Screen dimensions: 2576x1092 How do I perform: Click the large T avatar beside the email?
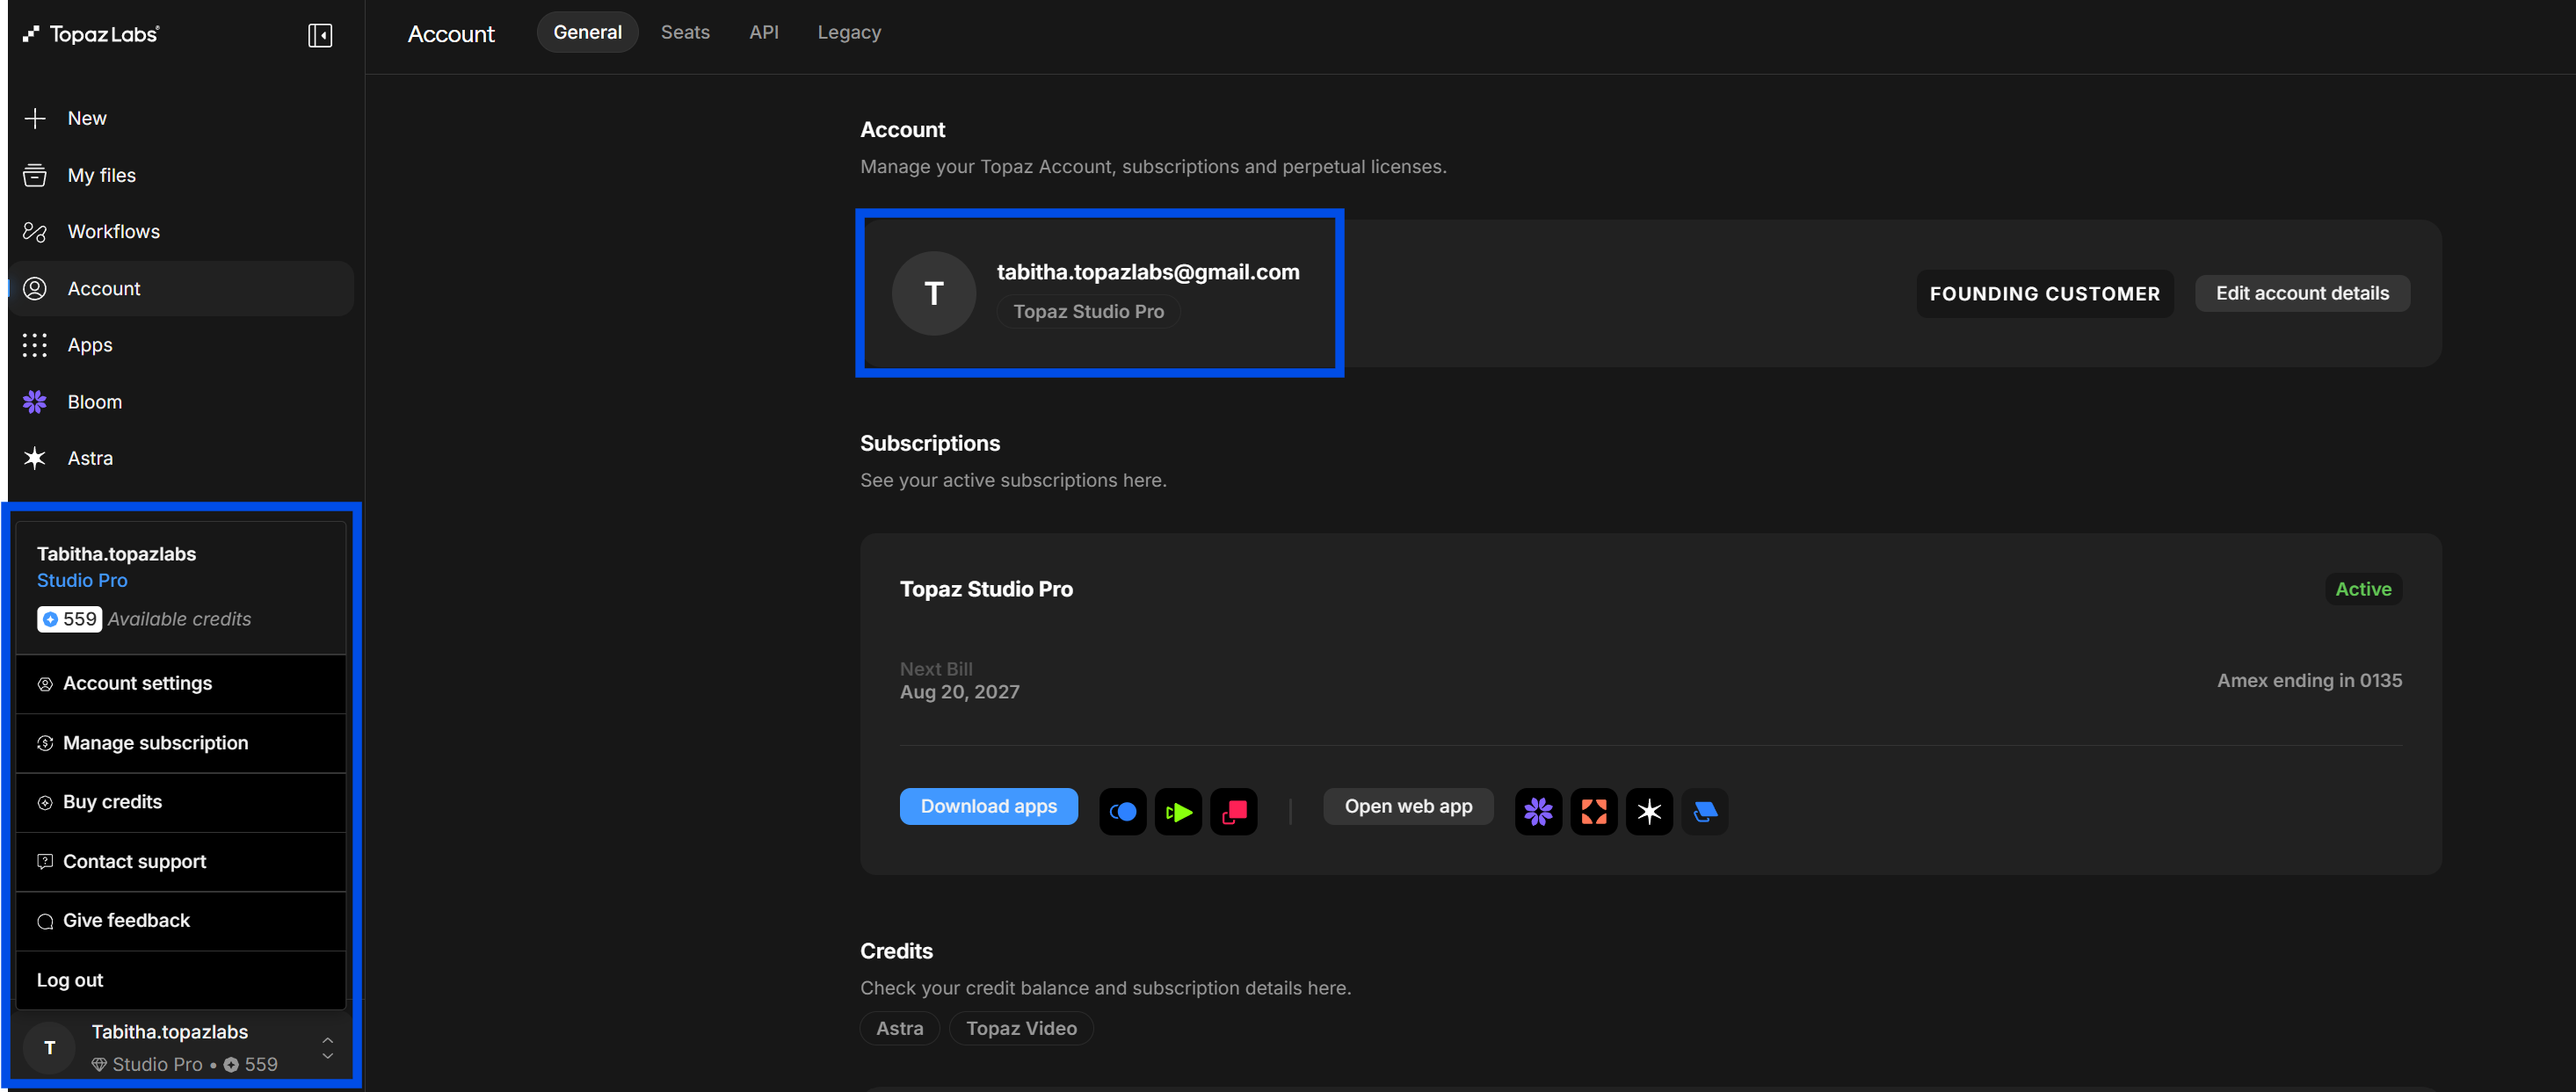934,293
